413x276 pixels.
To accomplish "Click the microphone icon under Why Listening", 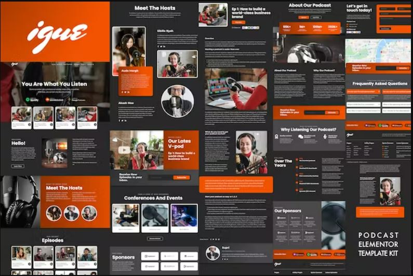I will tap(325, 137).
